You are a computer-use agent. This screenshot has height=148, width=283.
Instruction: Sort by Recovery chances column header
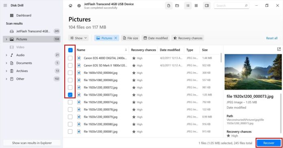click(143, 50)
